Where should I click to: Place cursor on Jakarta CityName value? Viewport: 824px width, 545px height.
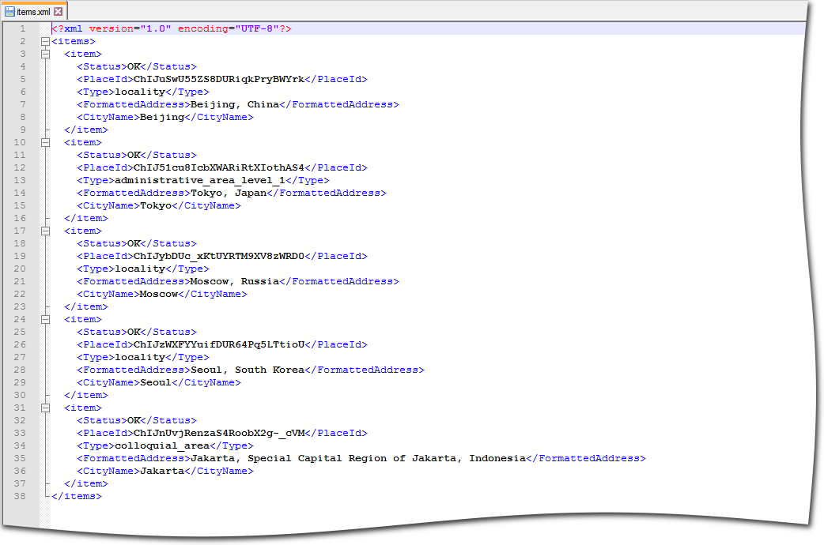[162, 471]
